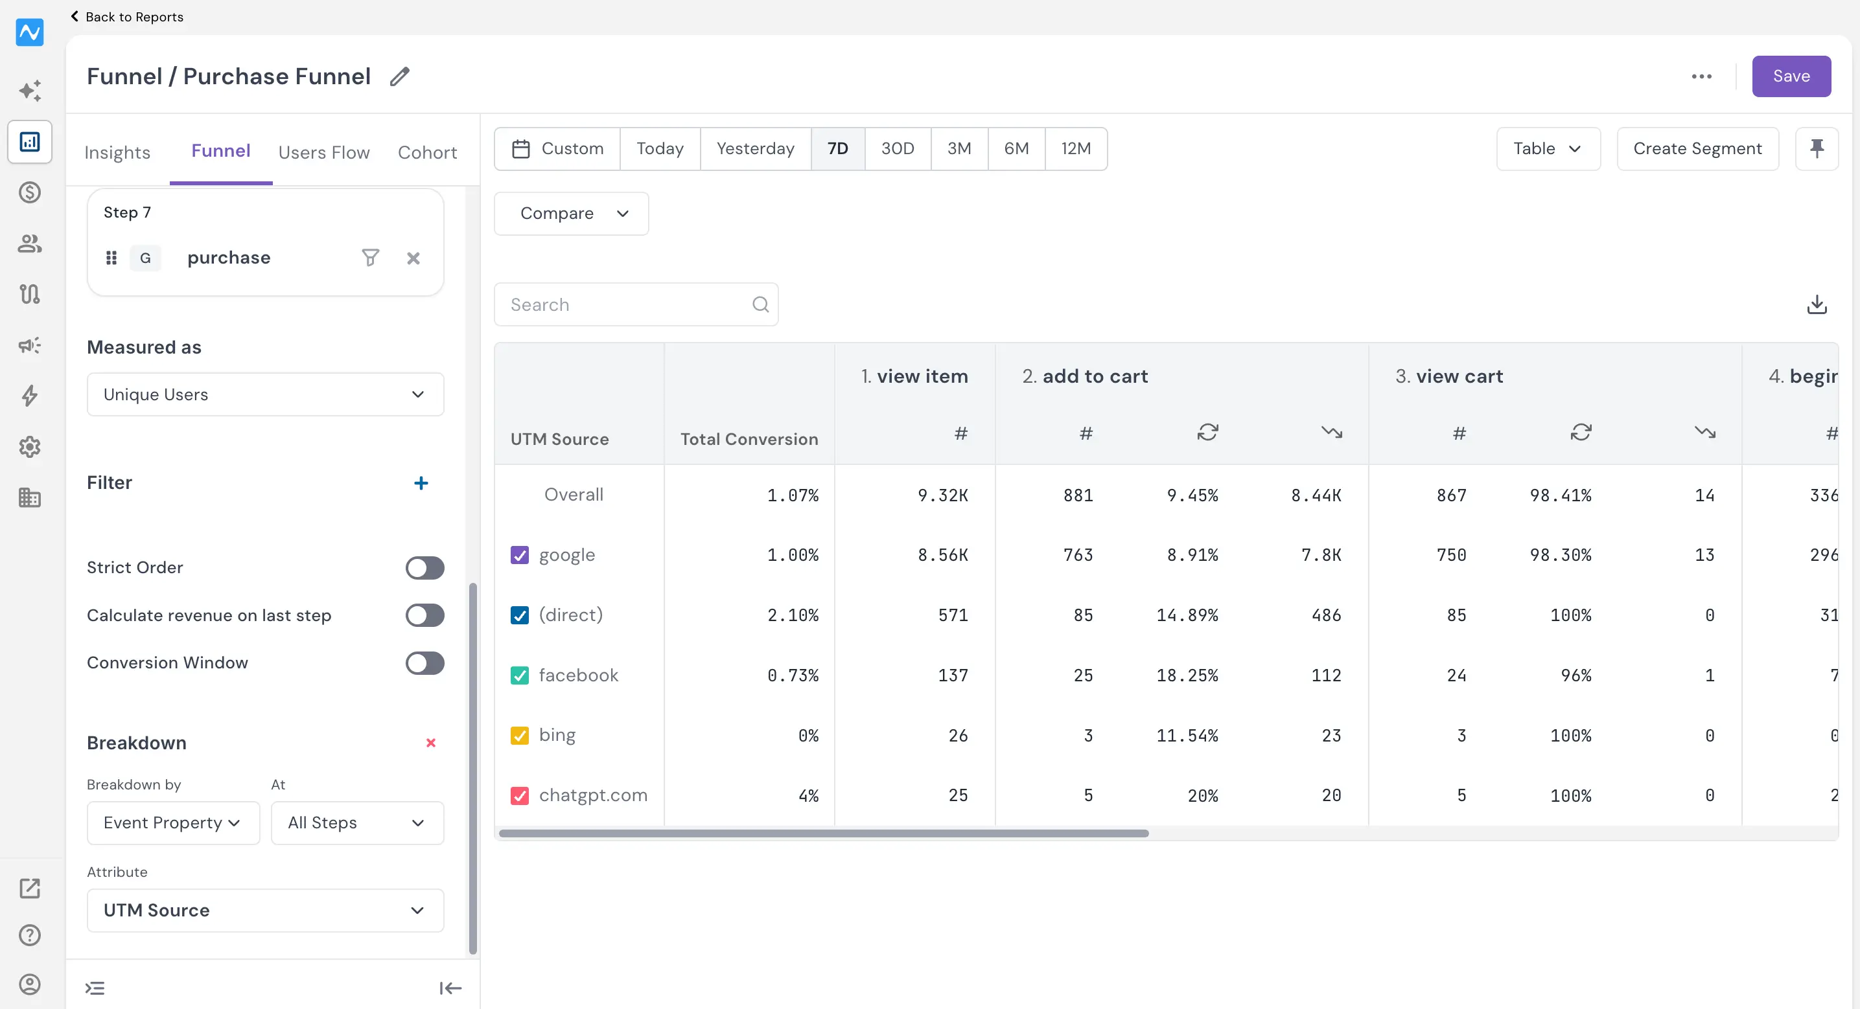Open the Compare dropdown
The width and height of the screenshot is (1860, 1009).
pyautogui.click(x=571, y=214)
